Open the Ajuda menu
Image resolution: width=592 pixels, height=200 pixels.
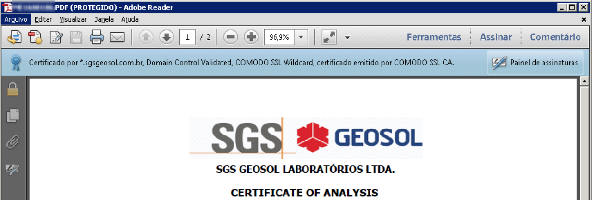pyautogui.click(x=130, y=19)
